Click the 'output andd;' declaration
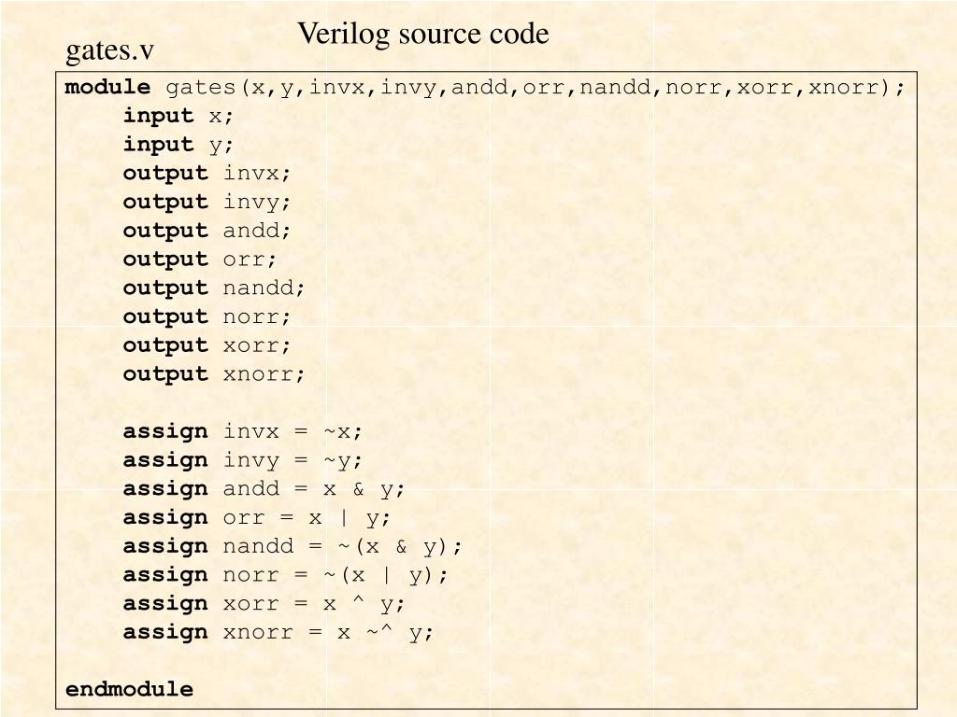This screenshot has height=717, width=957. coord(207,232)
